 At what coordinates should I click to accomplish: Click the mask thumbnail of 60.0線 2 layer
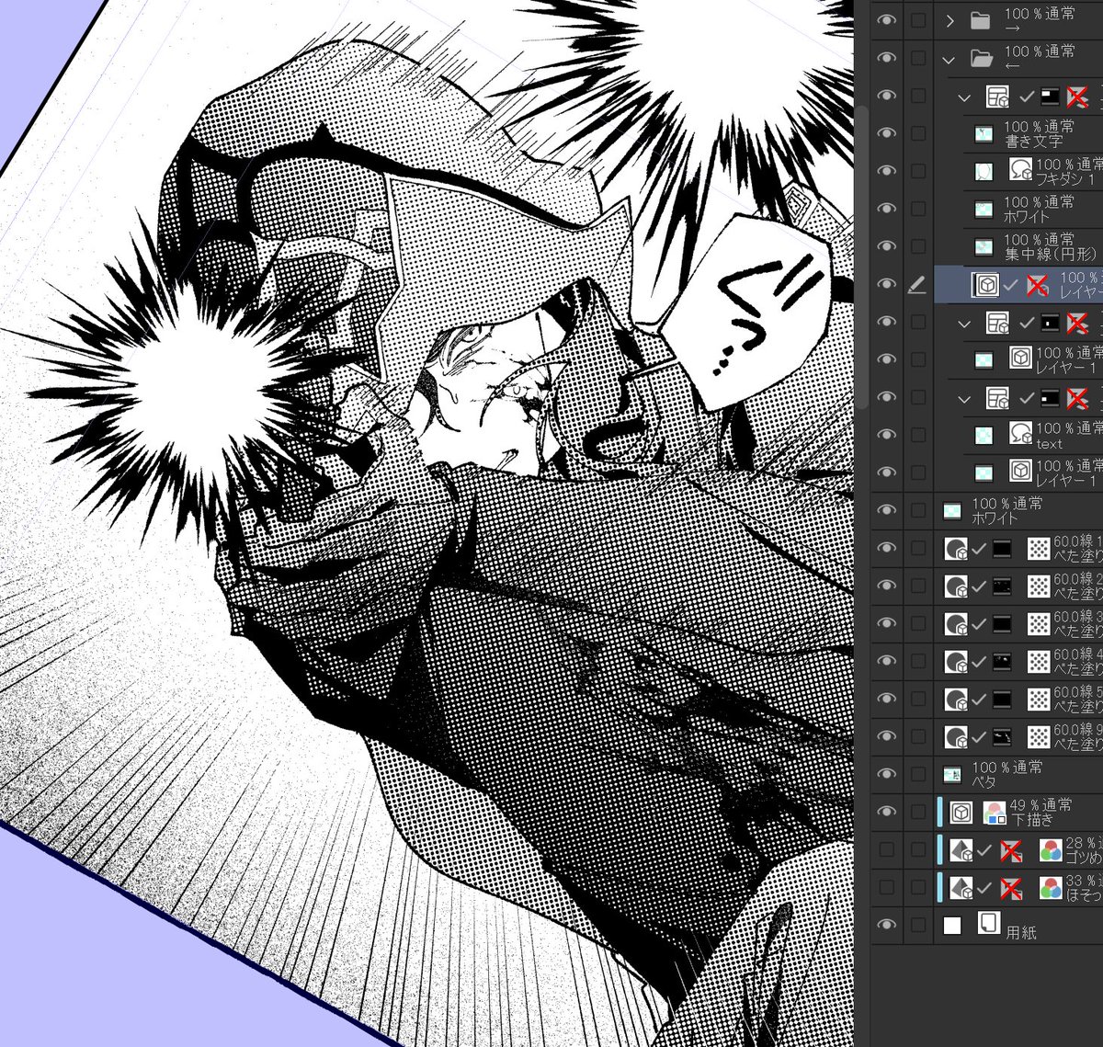point(1002,586)
